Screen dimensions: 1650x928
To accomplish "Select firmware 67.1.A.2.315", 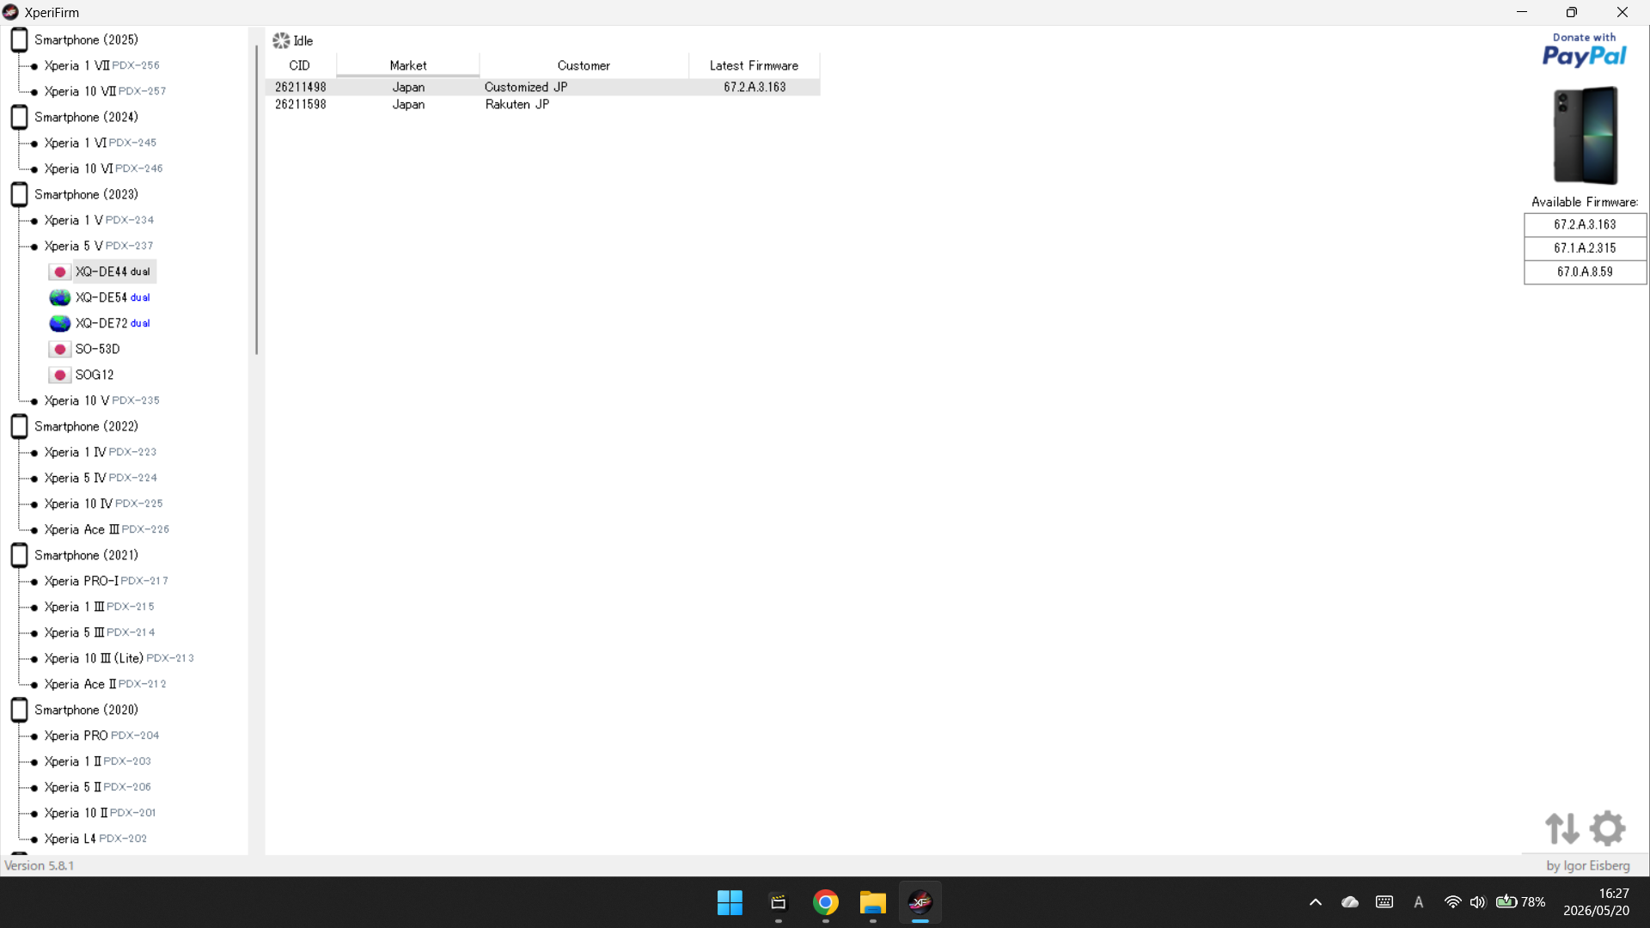I will pyautogui.click(x=1585, y=248).
